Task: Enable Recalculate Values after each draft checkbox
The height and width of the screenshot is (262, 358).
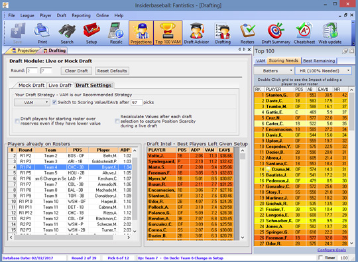Action: [x=117, y=121]
